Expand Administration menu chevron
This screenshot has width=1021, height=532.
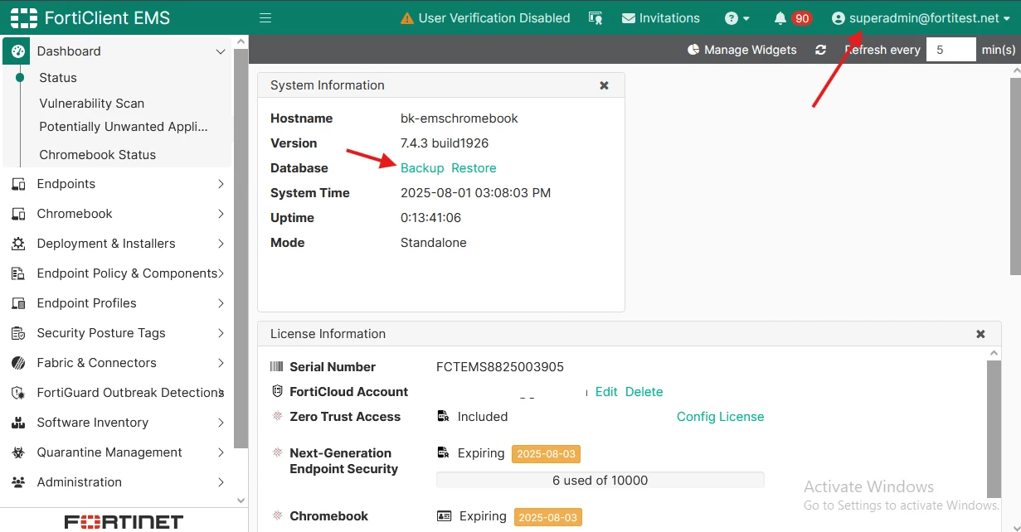pyautogui.click(x=221, y=482)
